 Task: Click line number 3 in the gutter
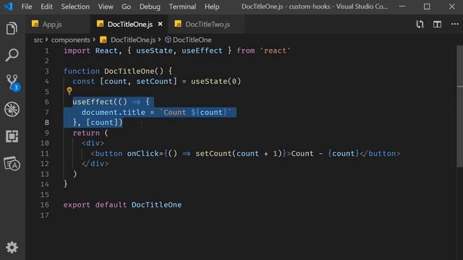46,71
